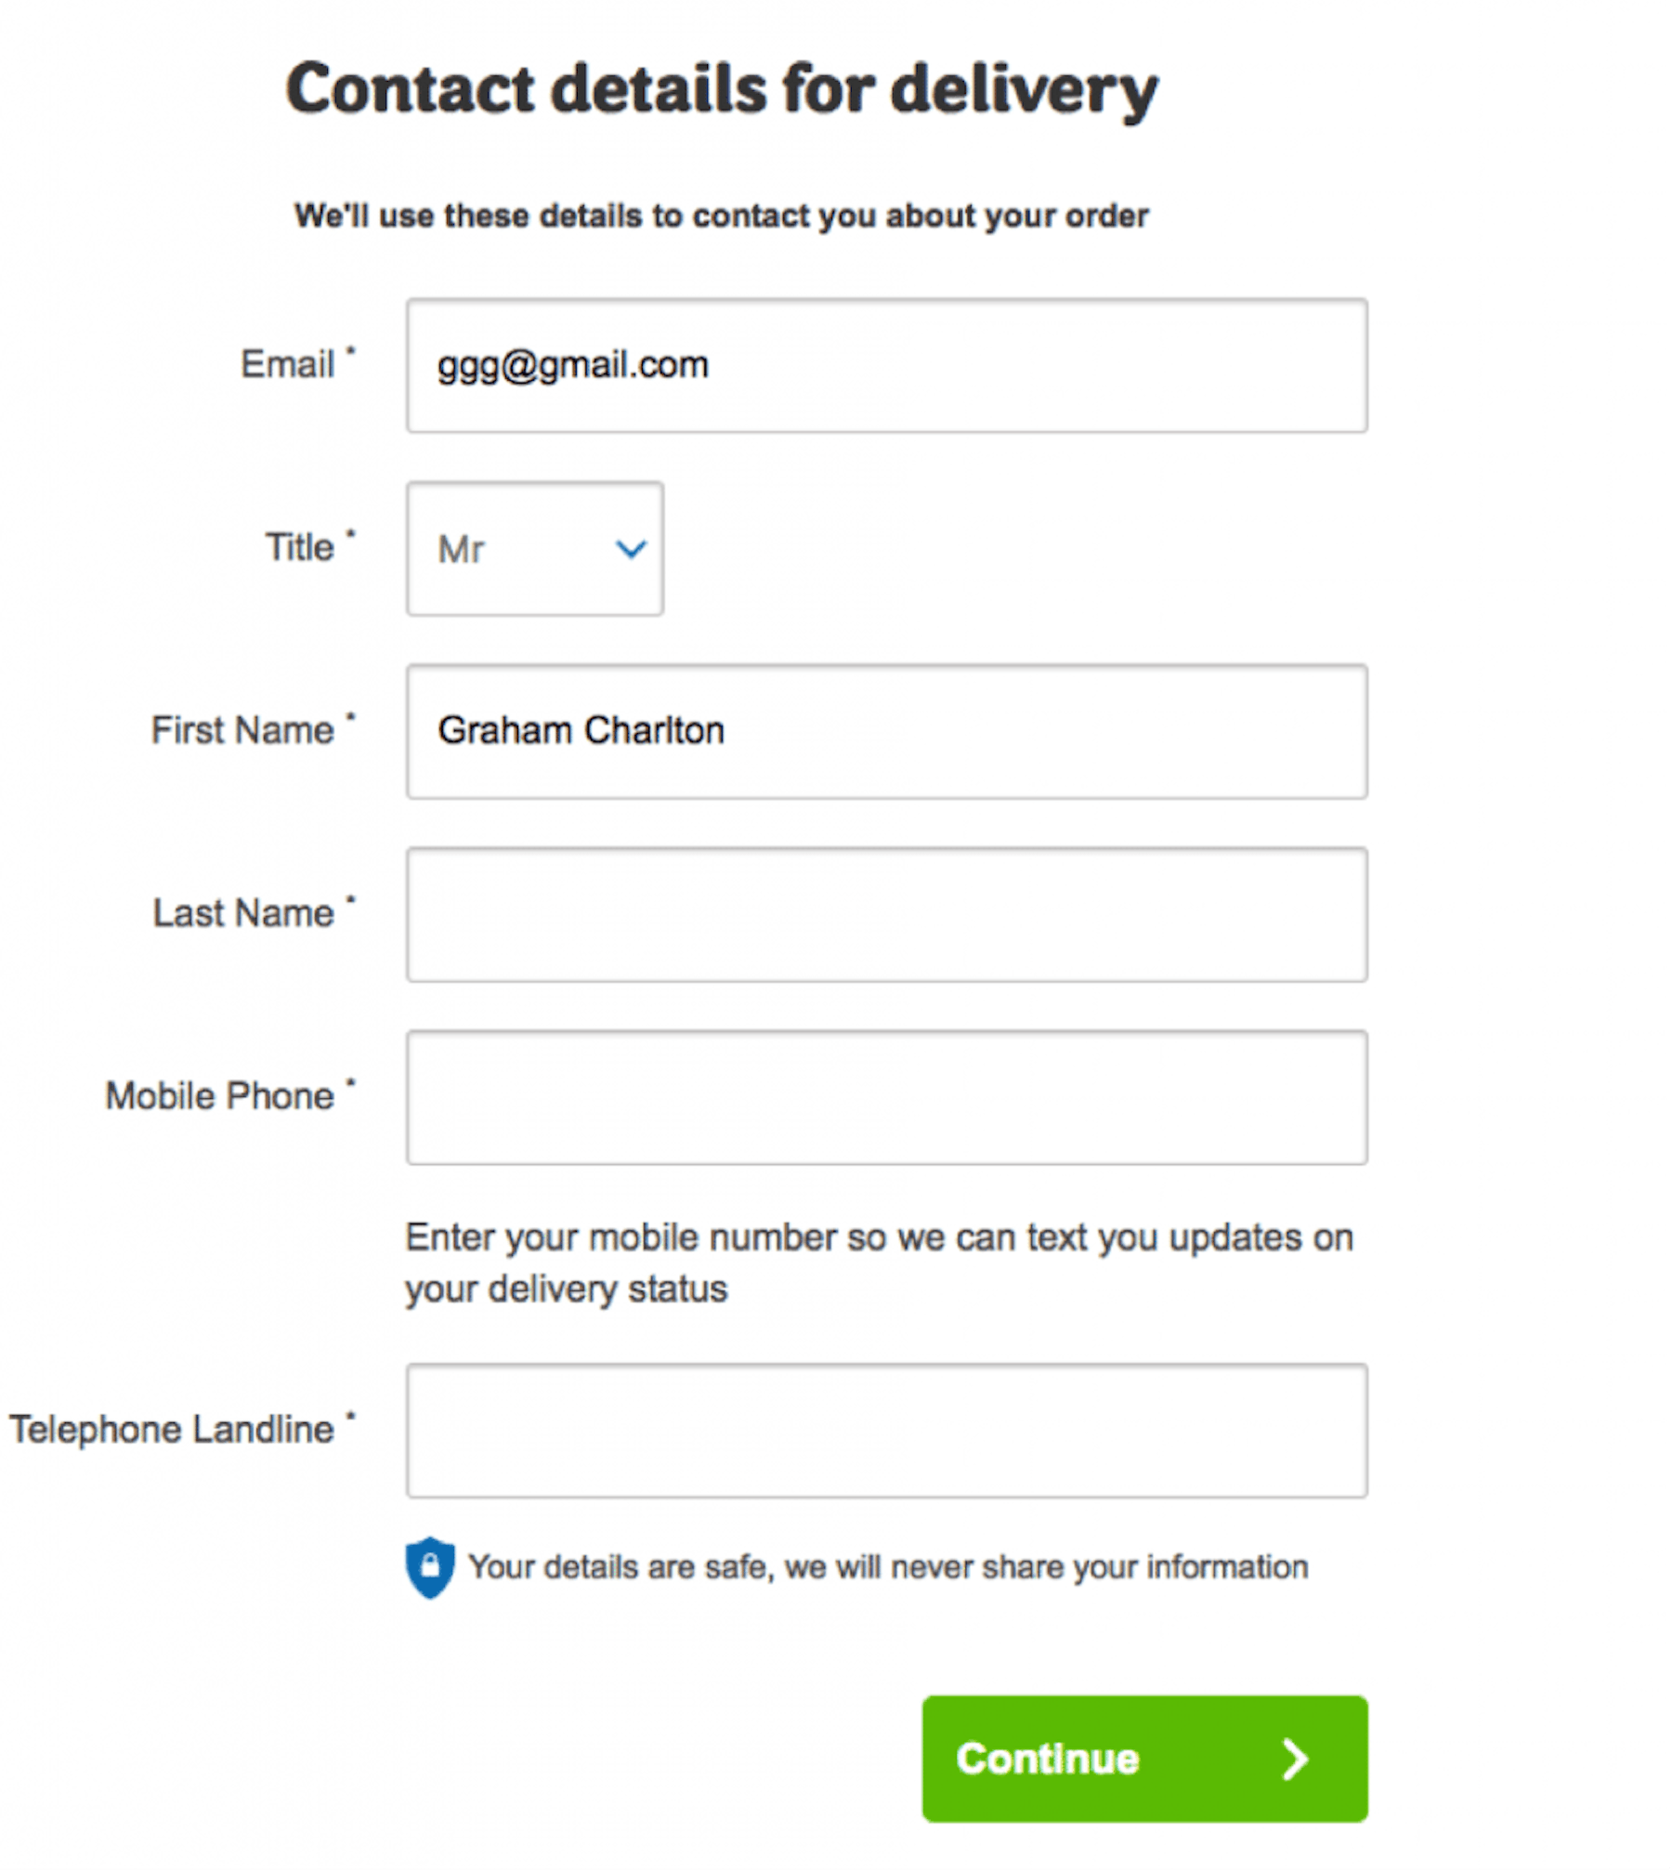This screenshot has width=1672, height=1871.
Task: Click the Email input field
Action: click(887, 365)
